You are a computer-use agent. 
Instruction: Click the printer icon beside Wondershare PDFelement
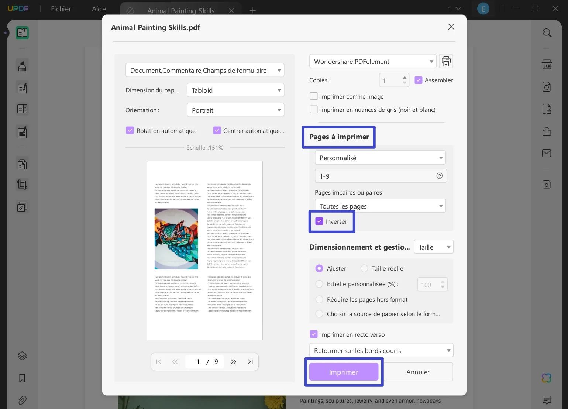click(x=446, y=61)
